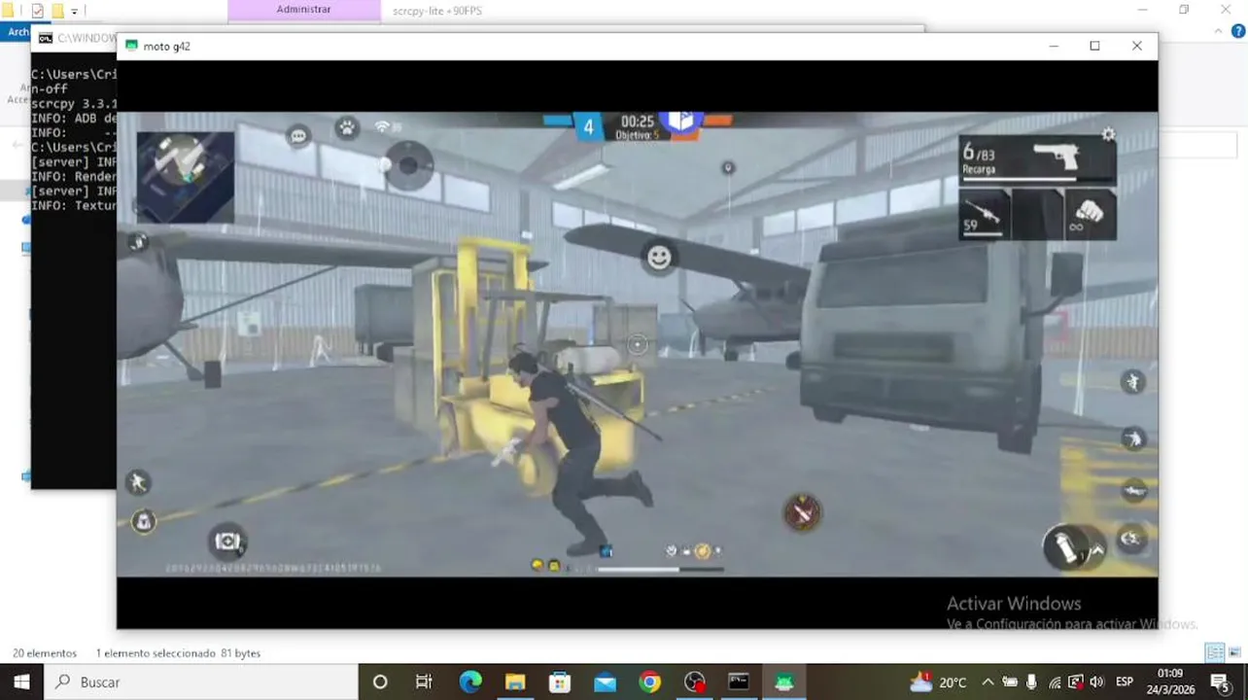Image resolution: width=1248 pixels, height=700 pixels.
Task: Select the pistol weapon slot
Action: click(x=1037, y=158)
